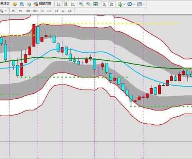Zoom in on the chart
This screenshot has width=192, height=159.
81,4
